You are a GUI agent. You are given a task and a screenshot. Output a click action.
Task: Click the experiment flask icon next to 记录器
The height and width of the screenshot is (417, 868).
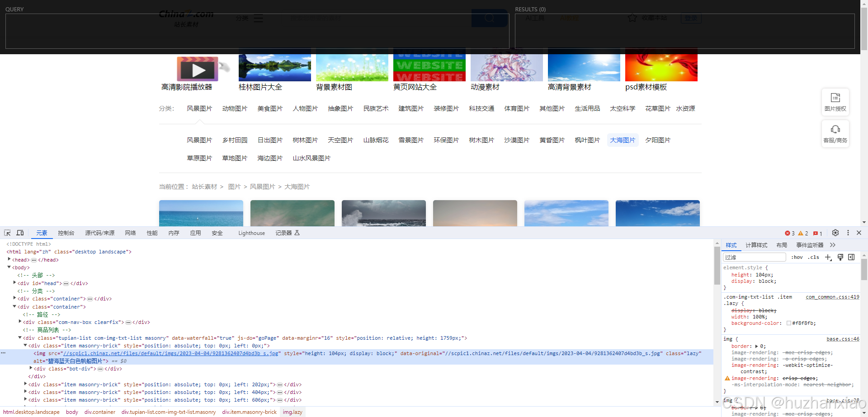(297, 233)
